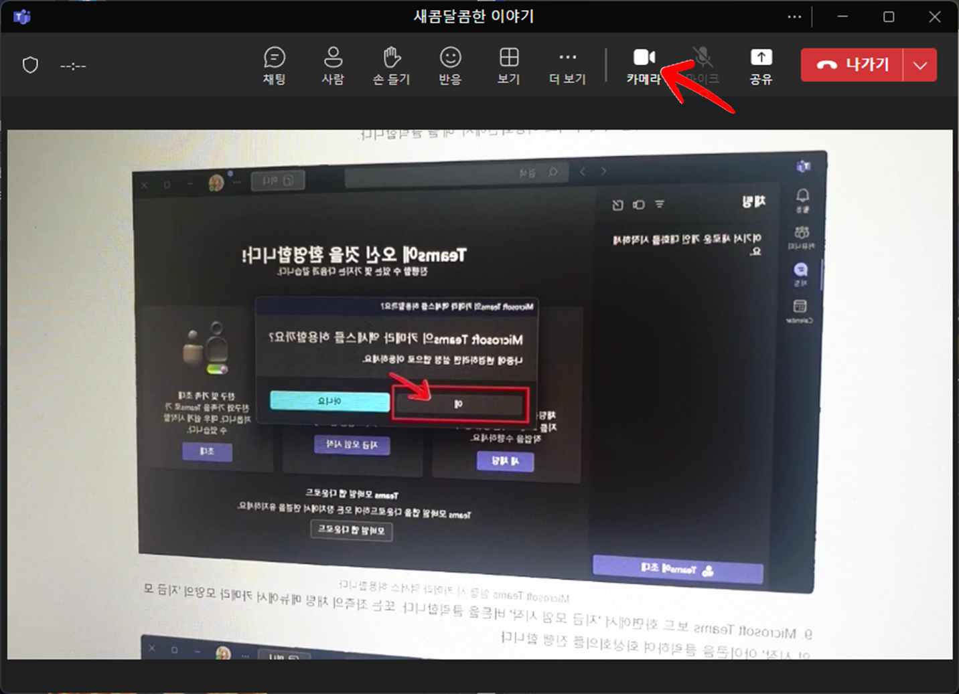Open the title bar ellipsis settings menu
959x694 pixels.
(x=794, y=17)
